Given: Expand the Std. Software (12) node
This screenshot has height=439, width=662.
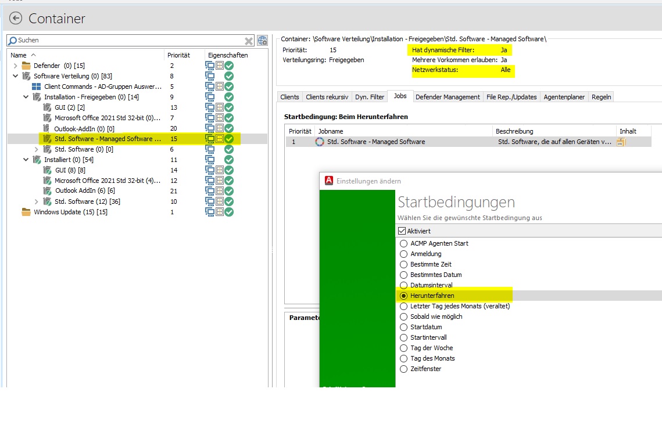Looking at the screenshot, I should [x=36, y=201].
